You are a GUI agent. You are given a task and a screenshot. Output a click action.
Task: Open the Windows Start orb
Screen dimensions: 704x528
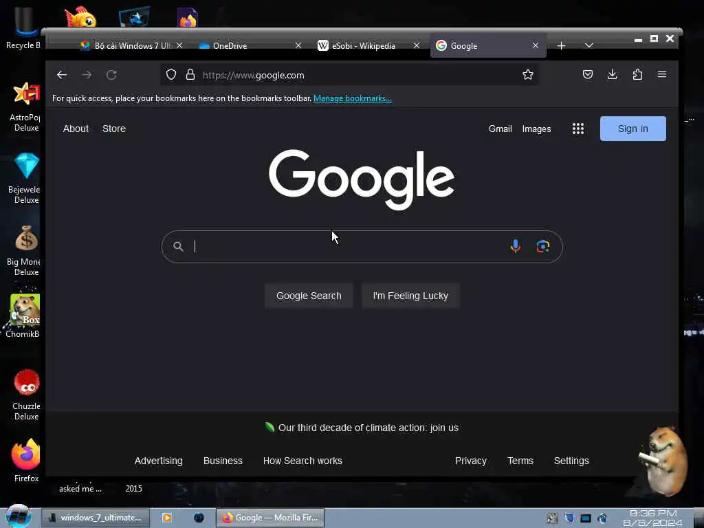(x=18, y=517)
